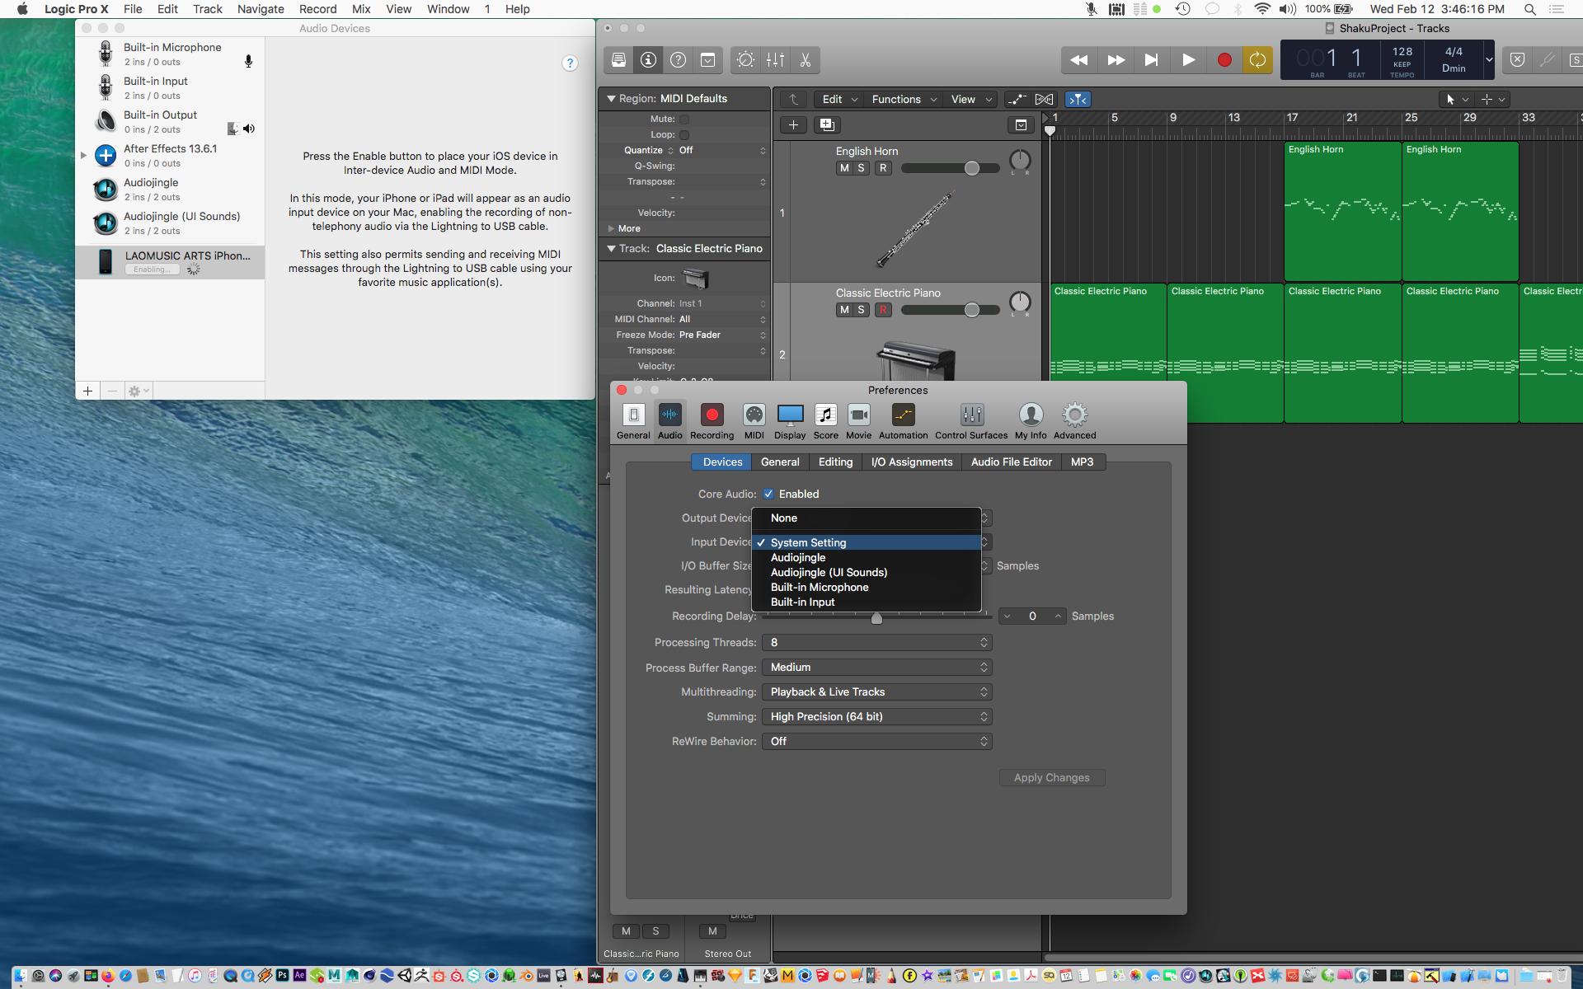The width and height of the screenshot is (1583, 989).
Task: Open the Multithreading dropdown
Action: tap(876, 691)
